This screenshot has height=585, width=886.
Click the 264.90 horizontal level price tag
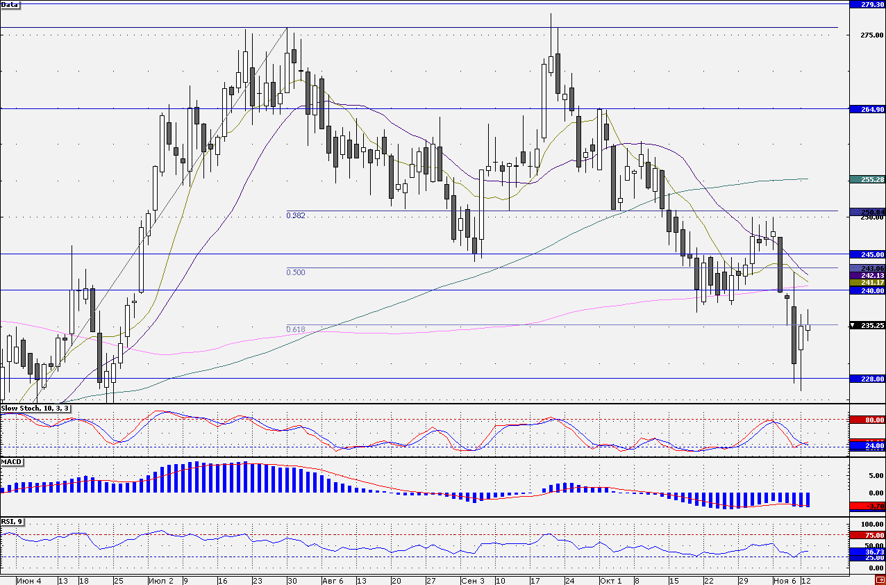click(x=867, y=109)
